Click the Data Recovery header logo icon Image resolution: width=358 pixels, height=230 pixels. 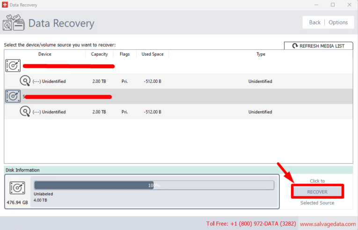click(x=14, y=22)
